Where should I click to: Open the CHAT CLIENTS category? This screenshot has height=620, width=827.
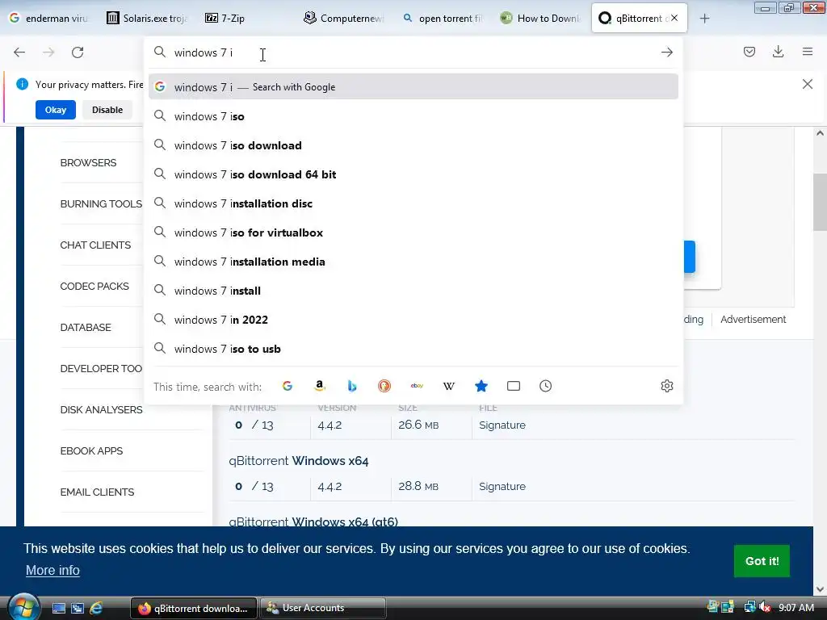point(95,245)
